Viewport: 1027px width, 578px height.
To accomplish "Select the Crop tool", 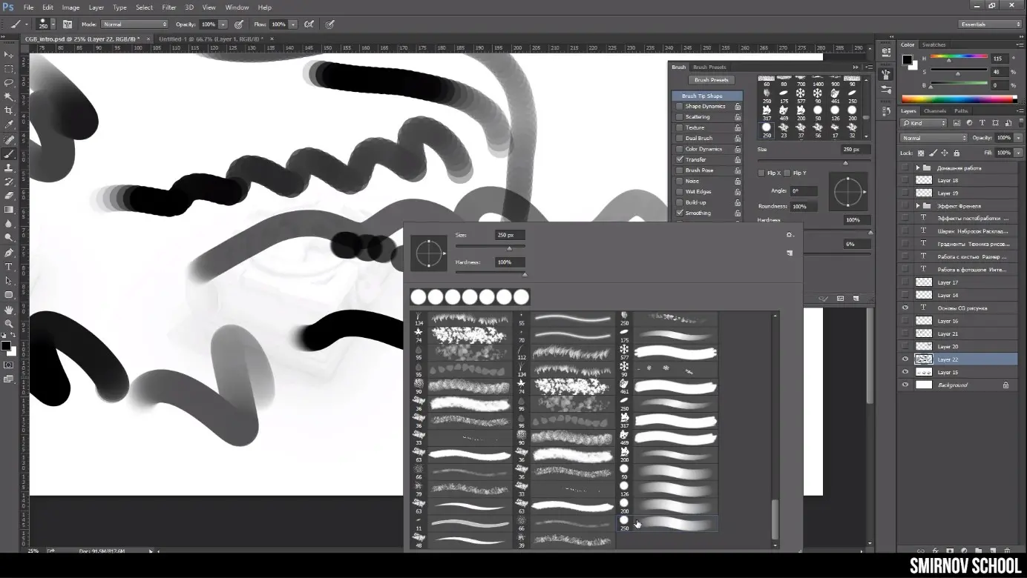I will click(x=9, y=110).
